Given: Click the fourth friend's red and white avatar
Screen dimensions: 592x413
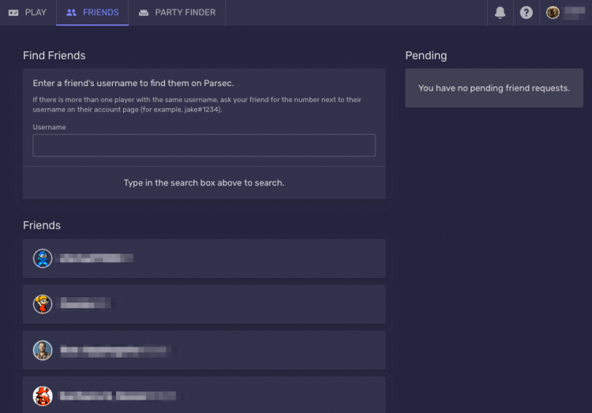Looking at the screenshot, I should [x=43, y=395].
